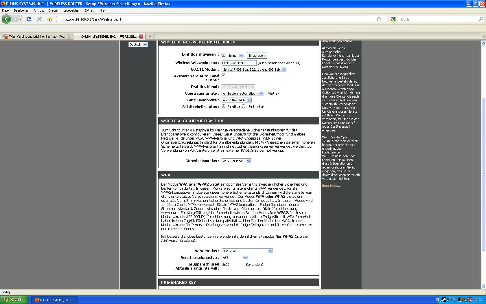
Task: Click the hinzufügen button
Action: (257, 56)
